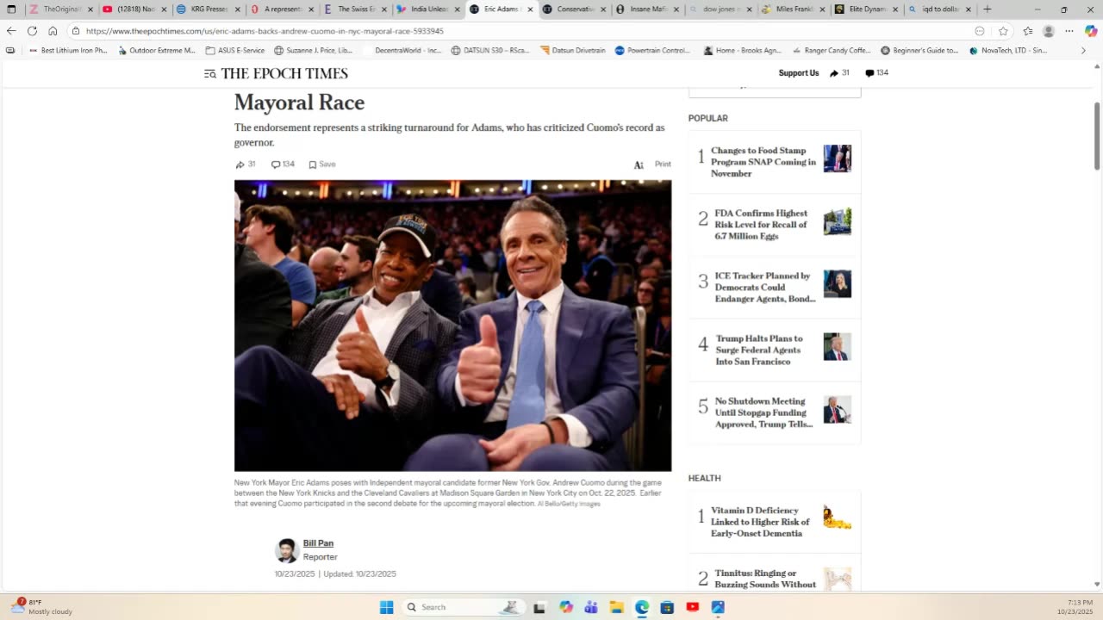Reload the page with the refresh icon
Screen dimensions: 1103x620
32,31
